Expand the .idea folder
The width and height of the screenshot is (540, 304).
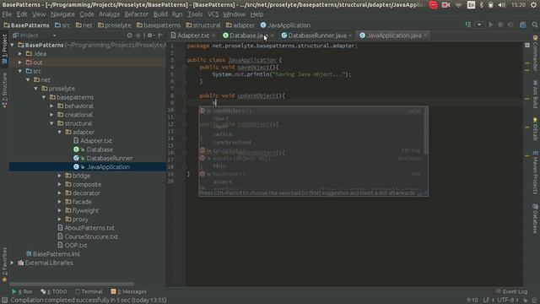pos(20,54)
